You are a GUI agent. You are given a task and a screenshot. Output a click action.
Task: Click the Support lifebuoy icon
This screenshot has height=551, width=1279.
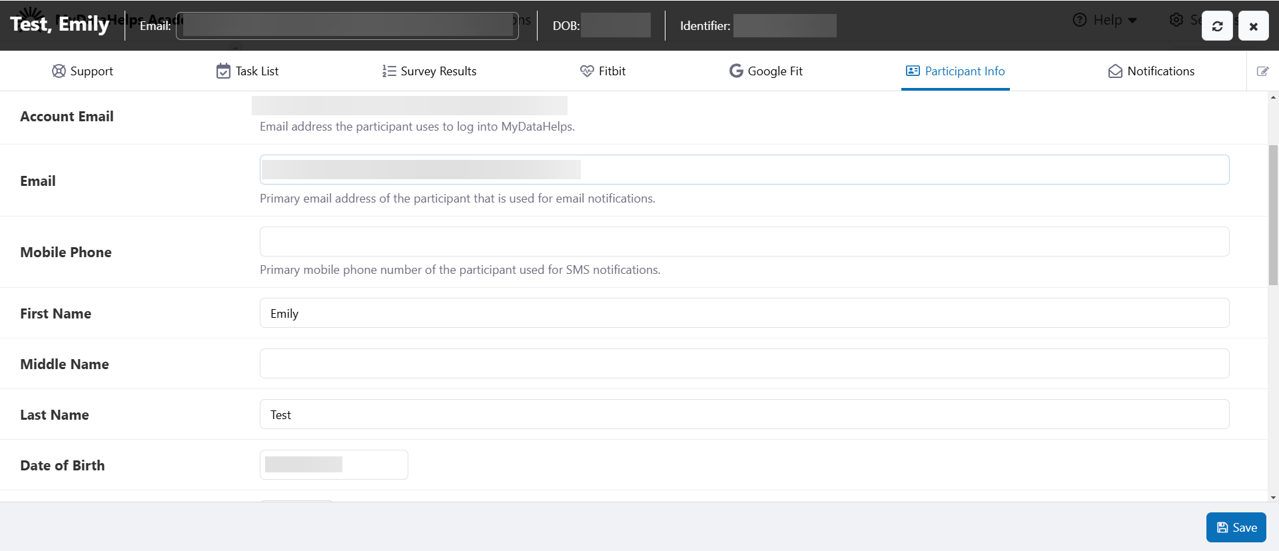coord(59,71)
